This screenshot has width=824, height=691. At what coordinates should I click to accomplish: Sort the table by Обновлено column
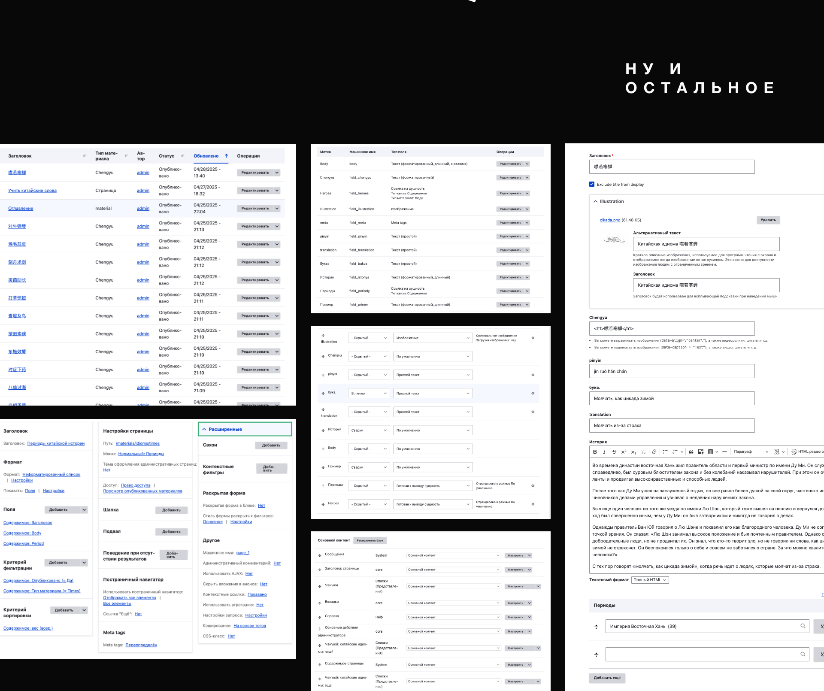click(206, 156)
